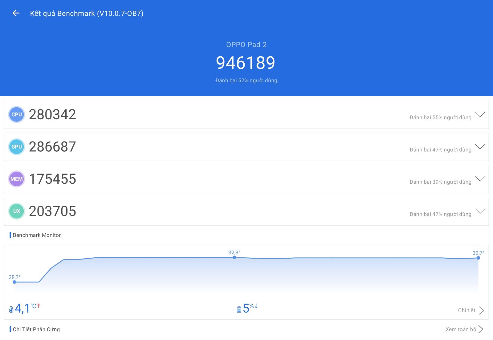
Task: Select the 32,8° peak point on graph
Action: 234,257
